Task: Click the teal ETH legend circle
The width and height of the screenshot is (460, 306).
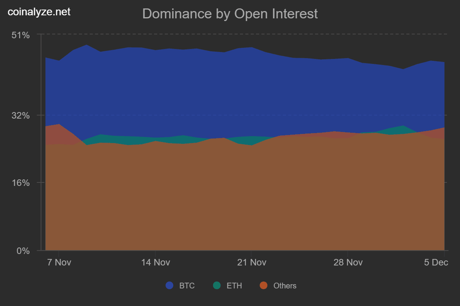Action: coord(217,285)
